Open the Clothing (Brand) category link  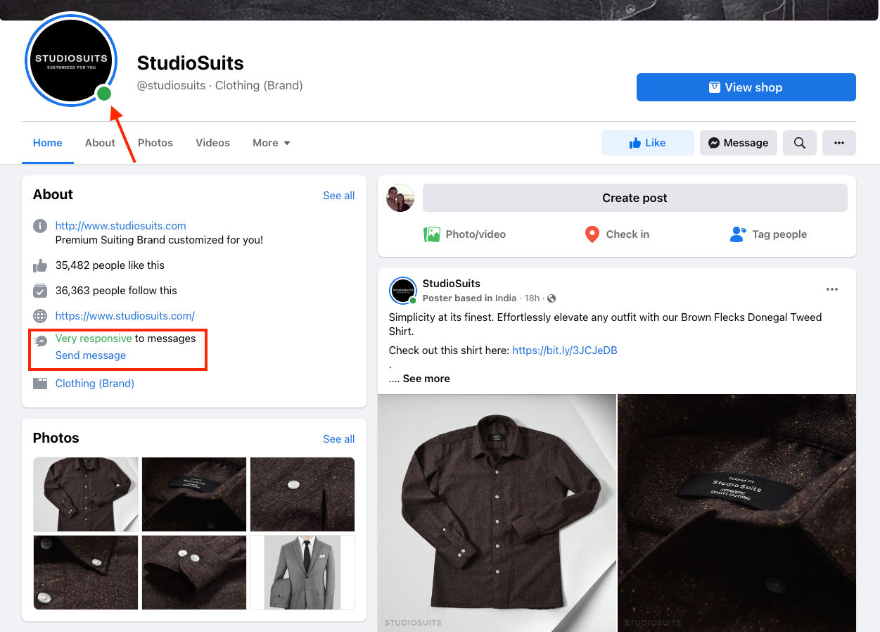pos(95,384)
